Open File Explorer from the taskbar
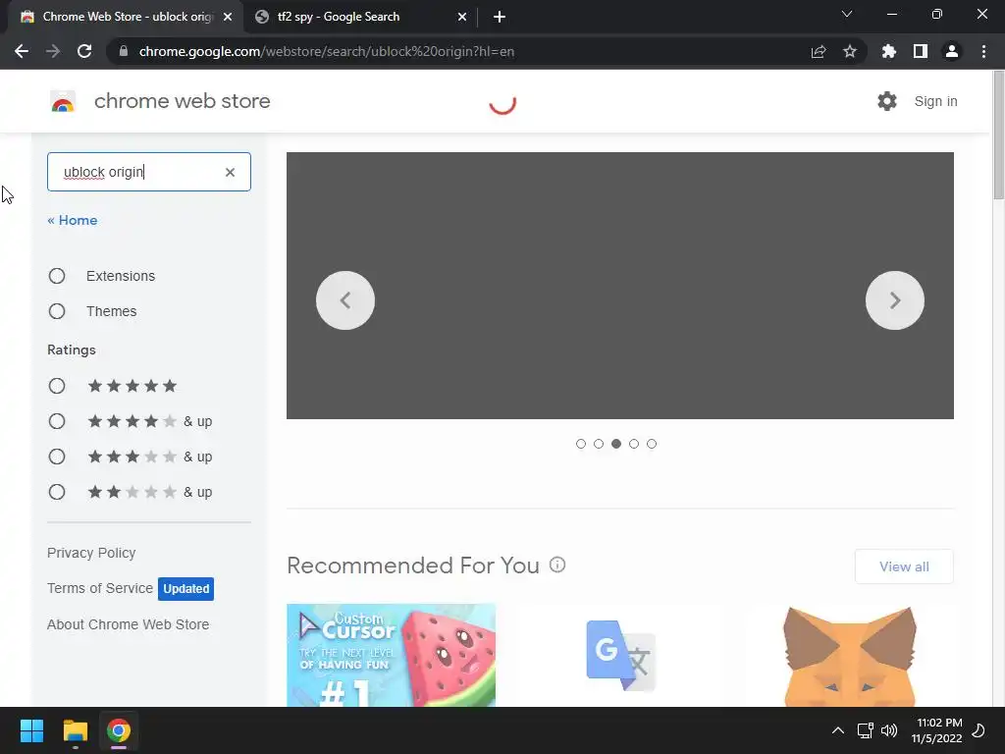The image size is (1005, 754). (x=75, y=730)
